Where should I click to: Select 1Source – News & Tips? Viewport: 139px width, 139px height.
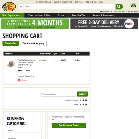click(39, 15)
